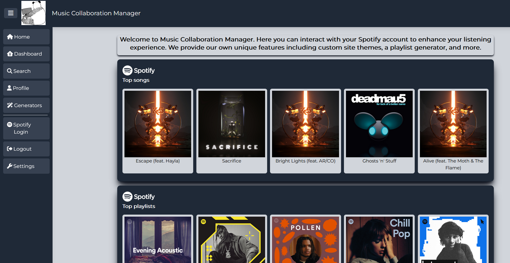Open the Settings sidebar entry
Screen dimensions: 510x263
(26, 166)
